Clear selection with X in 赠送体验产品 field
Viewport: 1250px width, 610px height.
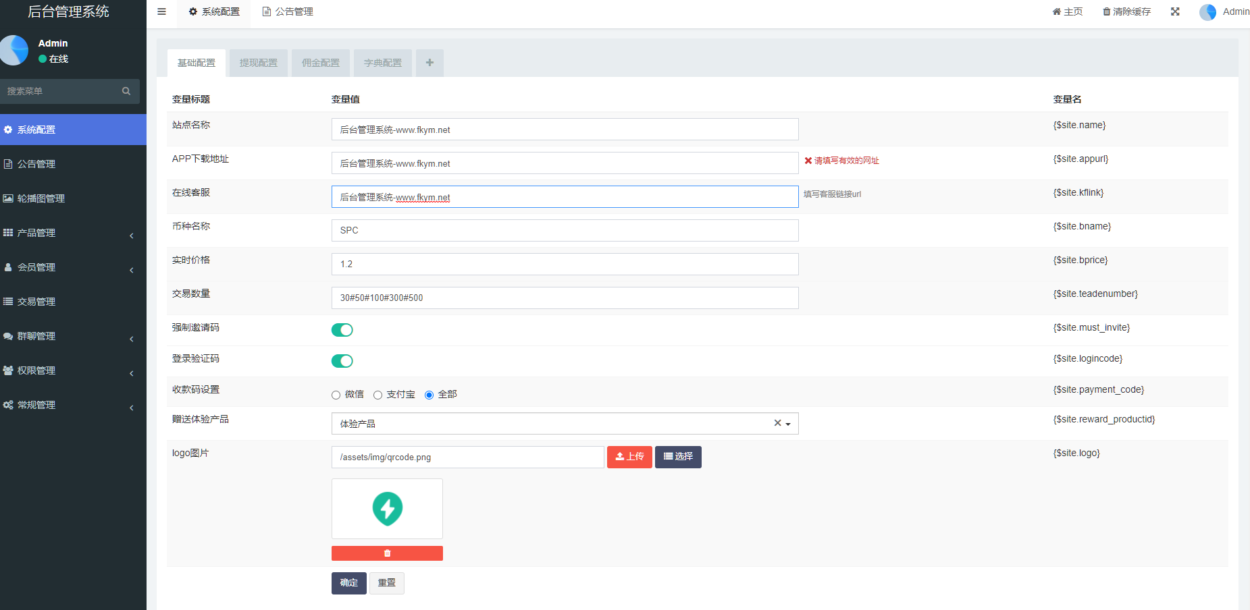point(777,423)
